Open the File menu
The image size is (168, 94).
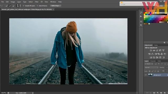coord(2,2)
